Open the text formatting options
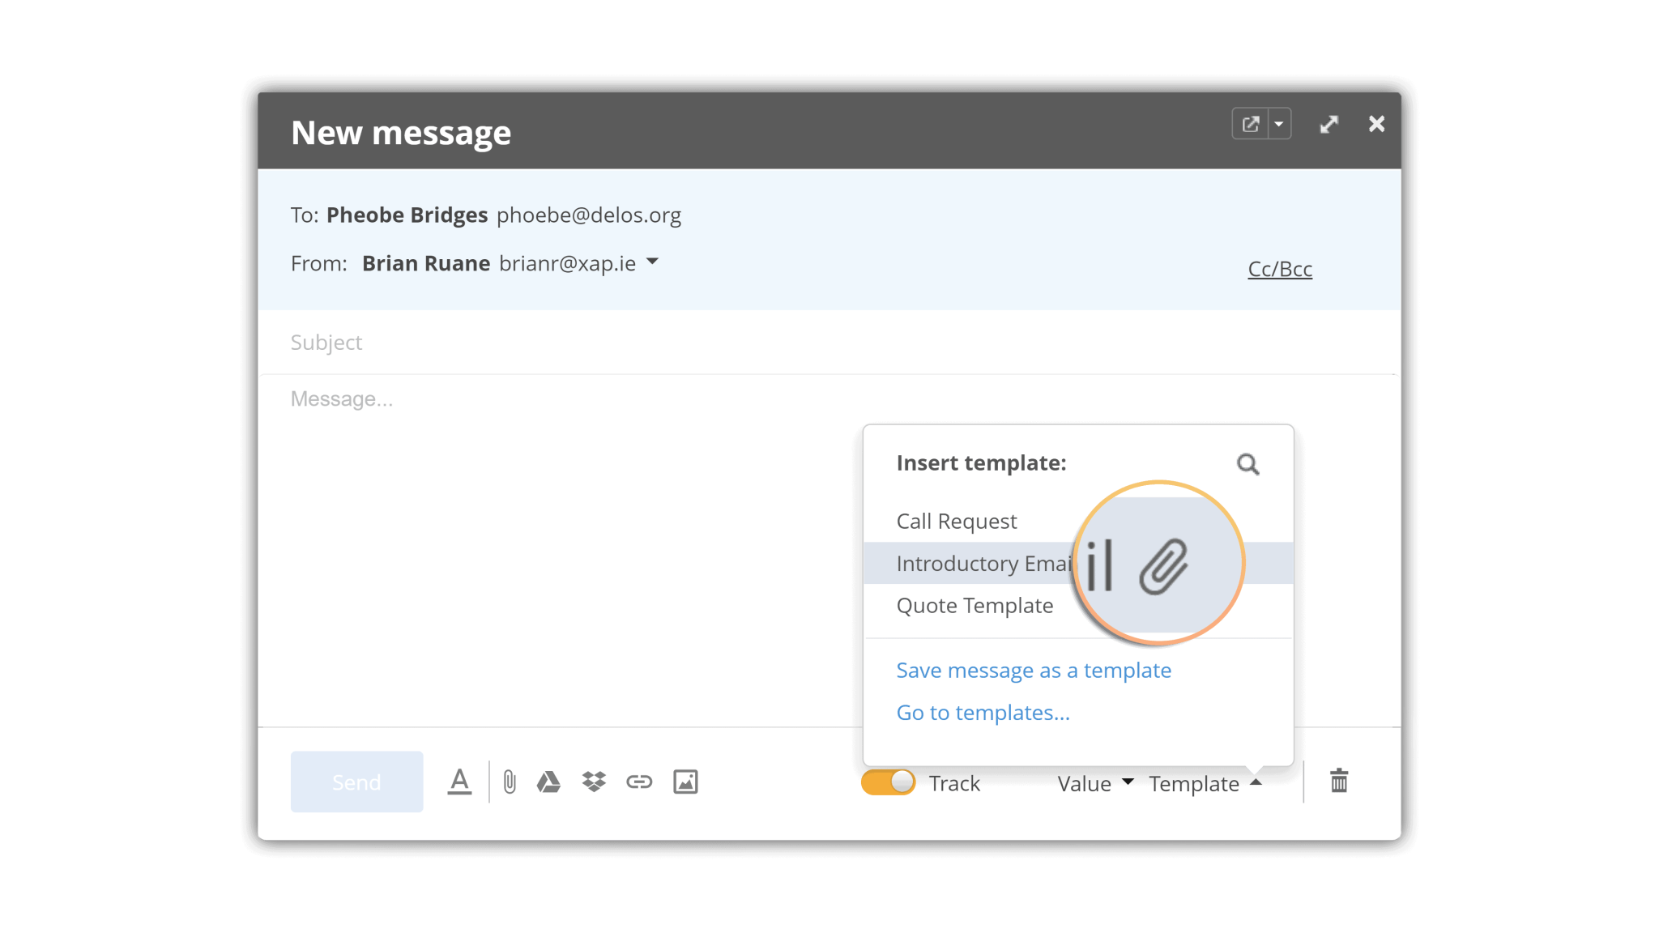This screenshot has height=933, width=1659. pos(459,782)
